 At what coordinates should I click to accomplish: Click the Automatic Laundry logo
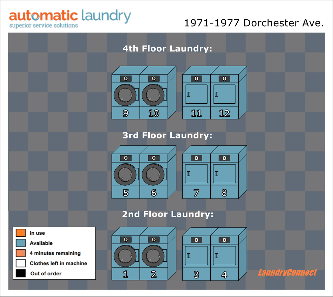click(x=70, y=19)
